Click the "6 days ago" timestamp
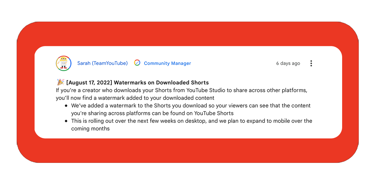Viewport: 377px width, 182px height. 288,63
